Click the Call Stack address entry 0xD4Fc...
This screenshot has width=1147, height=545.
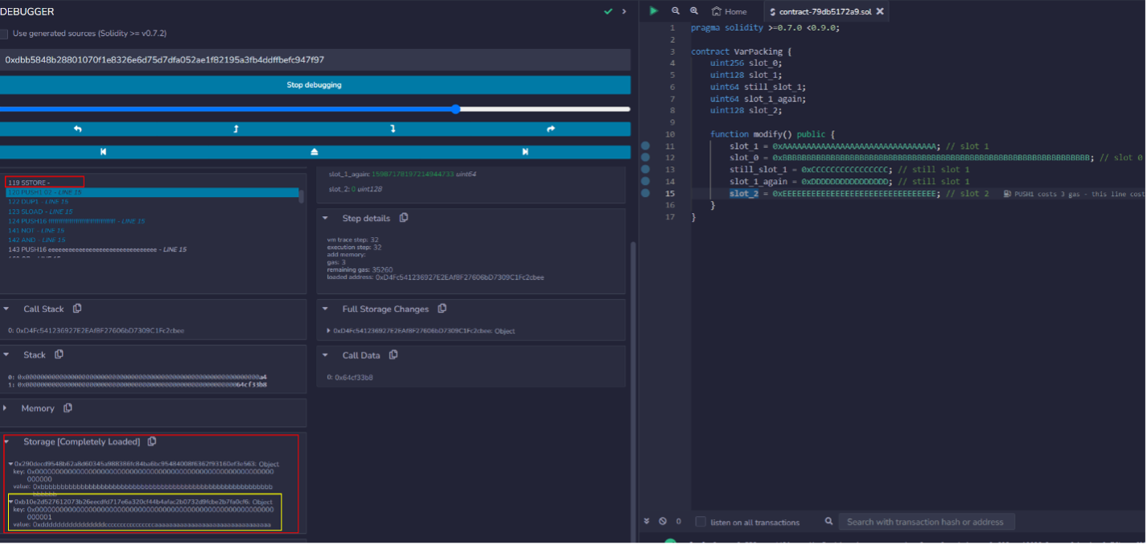96,330
